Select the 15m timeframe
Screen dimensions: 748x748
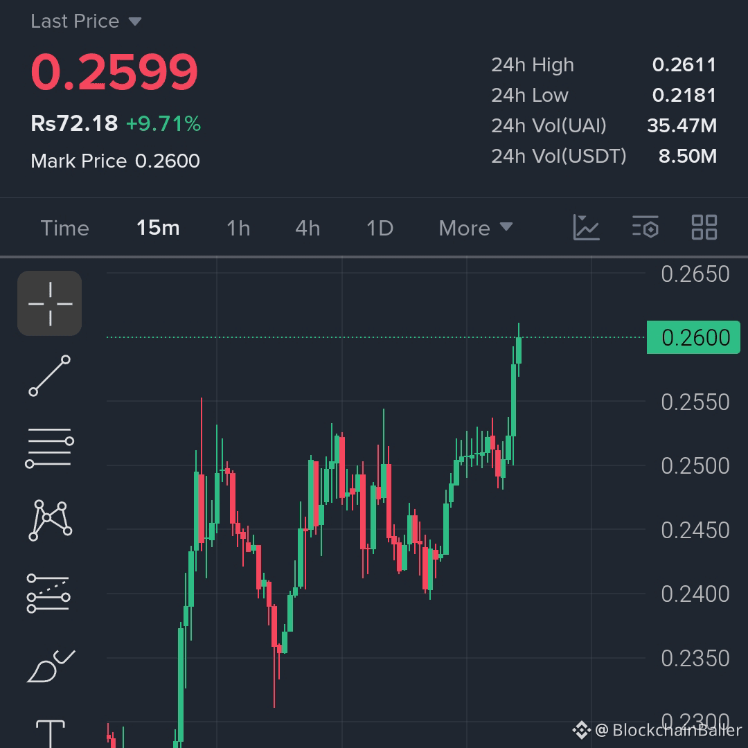coord(158,228)
